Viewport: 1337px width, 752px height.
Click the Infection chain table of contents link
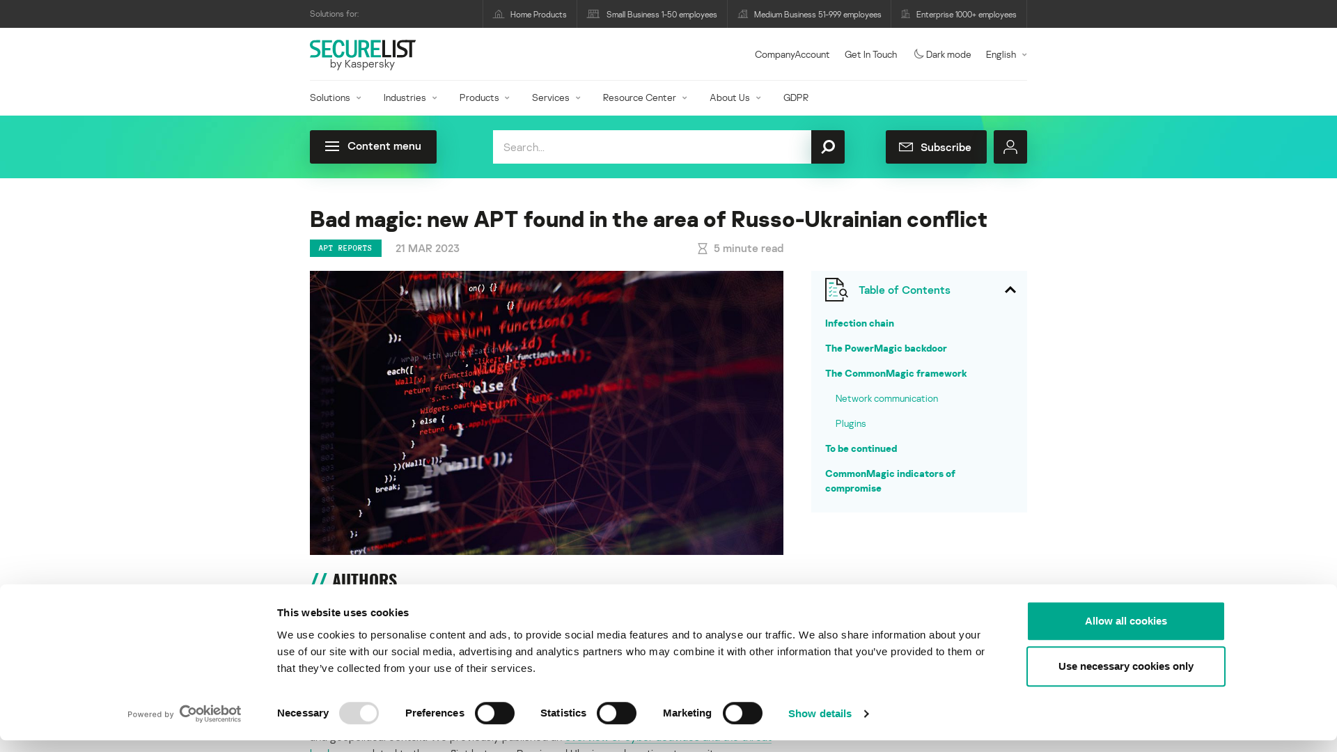click(859, 323)
